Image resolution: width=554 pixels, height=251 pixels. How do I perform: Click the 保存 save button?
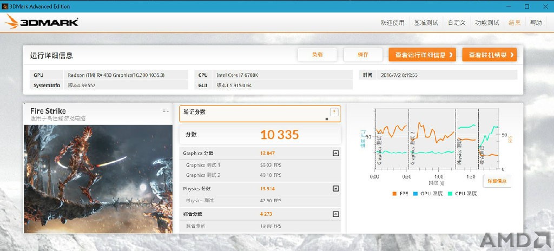pyautogui.click(x=363, y=55)
